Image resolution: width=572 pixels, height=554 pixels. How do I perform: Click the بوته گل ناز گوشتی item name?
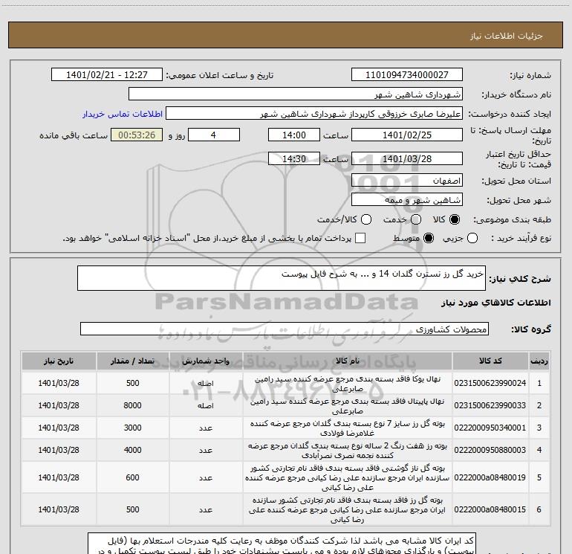[x=348, y=477]
